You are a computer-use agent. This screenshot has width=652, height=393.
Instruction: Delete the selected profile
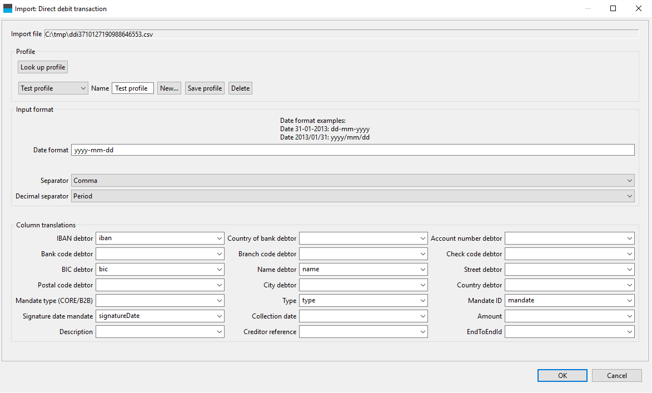click(x=240, y=88)
